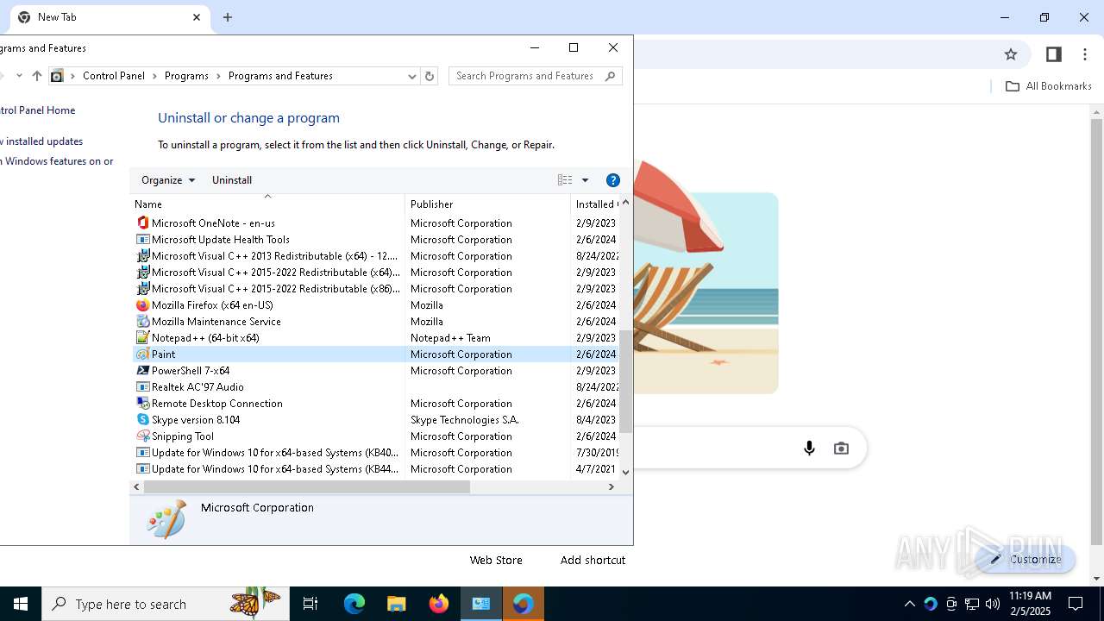Open the Organize dropdown menu
This screenshot has height=621, width=1104.
point(168,180)
